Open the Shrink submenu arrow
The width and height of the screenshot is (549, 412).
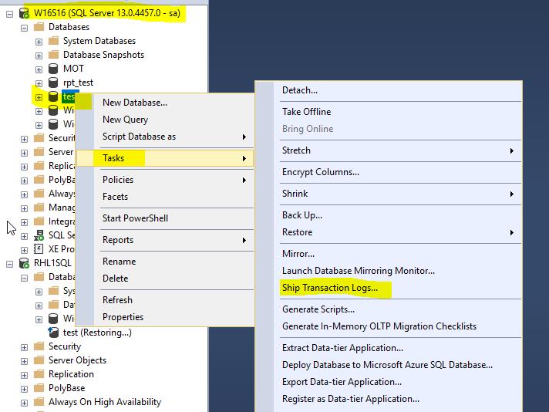tap(512, 194)
